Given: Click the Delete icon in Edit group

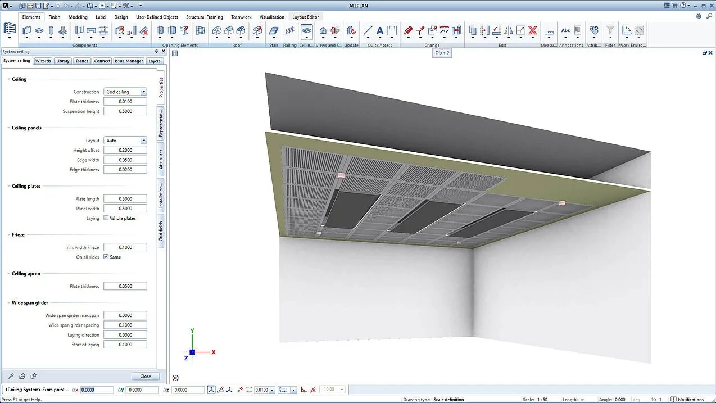Looking at the screenshot, I should (x=532, y=30).
